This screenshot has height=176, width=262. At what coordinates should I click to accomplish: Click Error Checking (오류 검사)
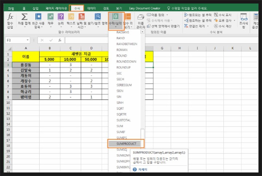pos(223,20)
